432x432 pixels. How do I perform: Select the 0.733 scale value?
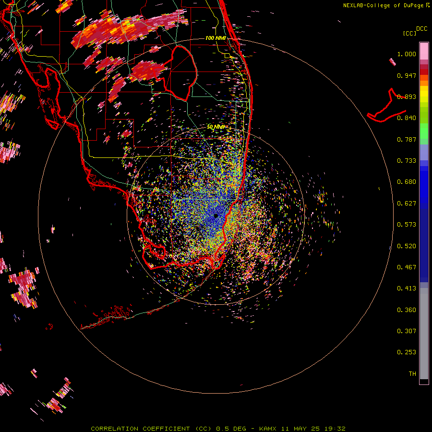pos(407,161)
